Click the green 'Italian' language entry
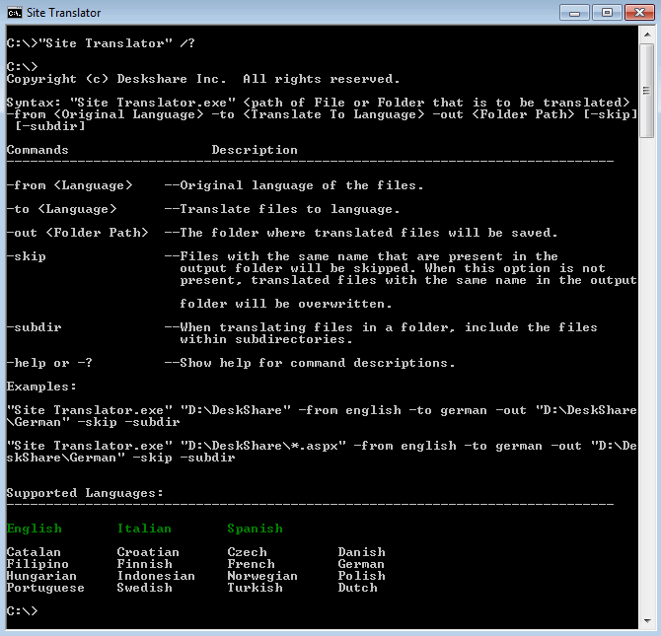 (x=144, y=529)
